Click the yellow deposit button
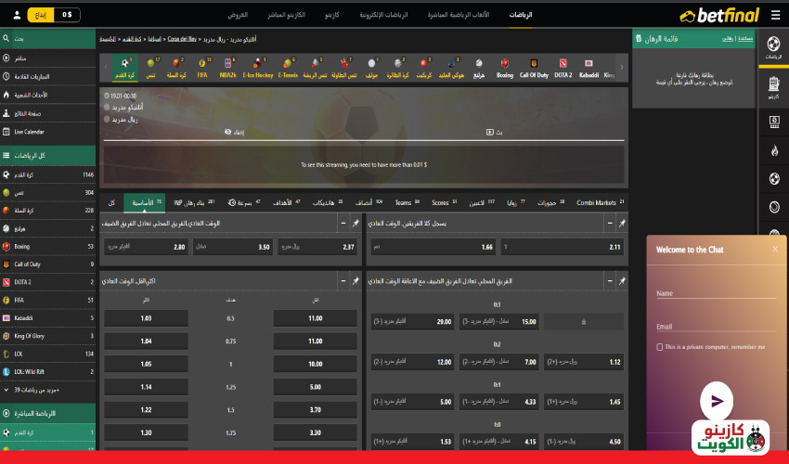The width and height of the screenshot is (789, 464). (40, 15)
